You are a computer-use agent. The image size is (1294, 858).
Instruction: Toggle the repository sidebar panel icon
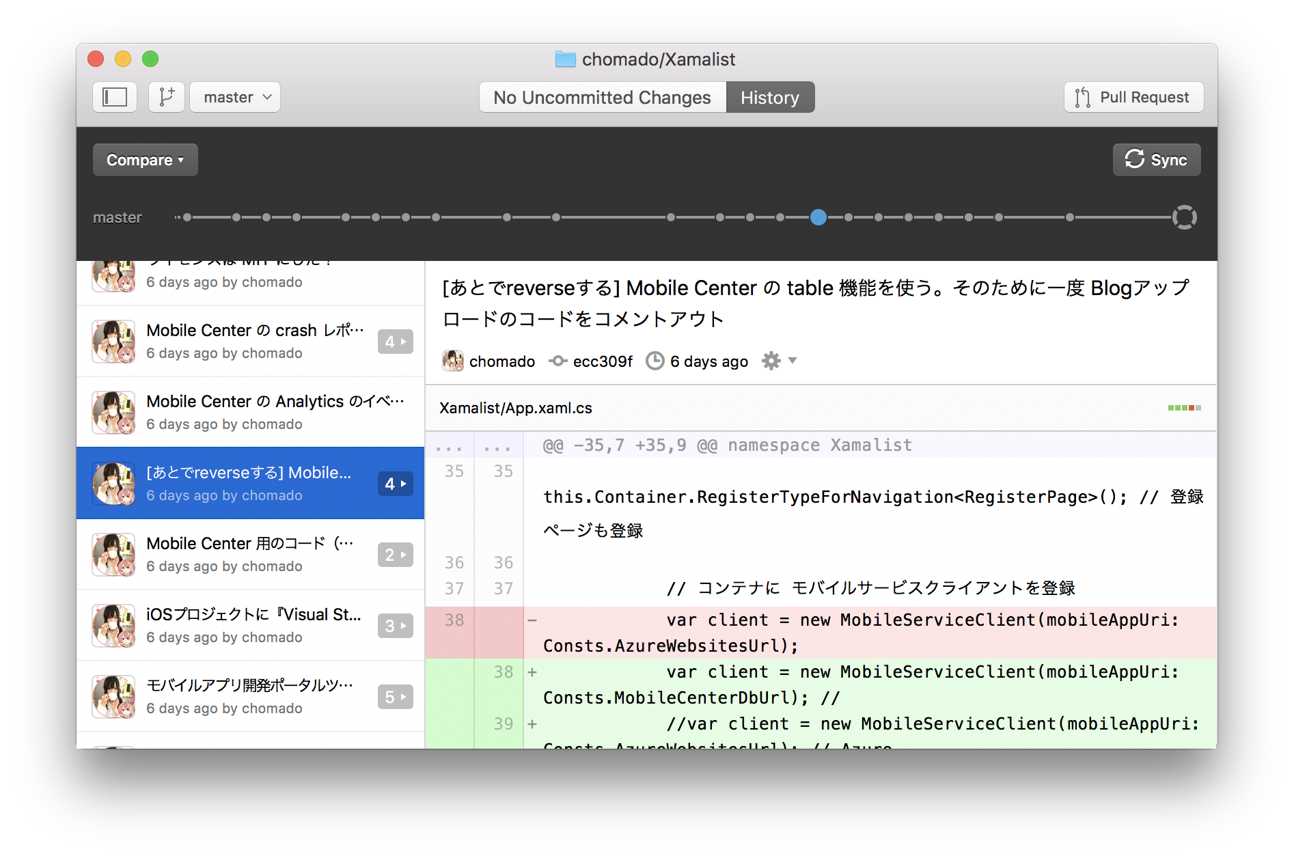115,97
